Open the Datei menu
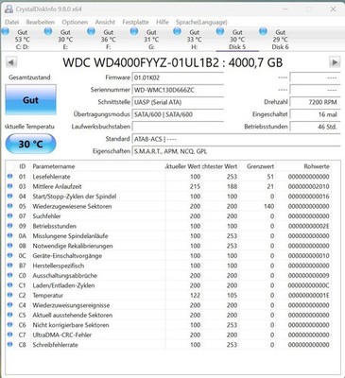 [x=12, y=22]
